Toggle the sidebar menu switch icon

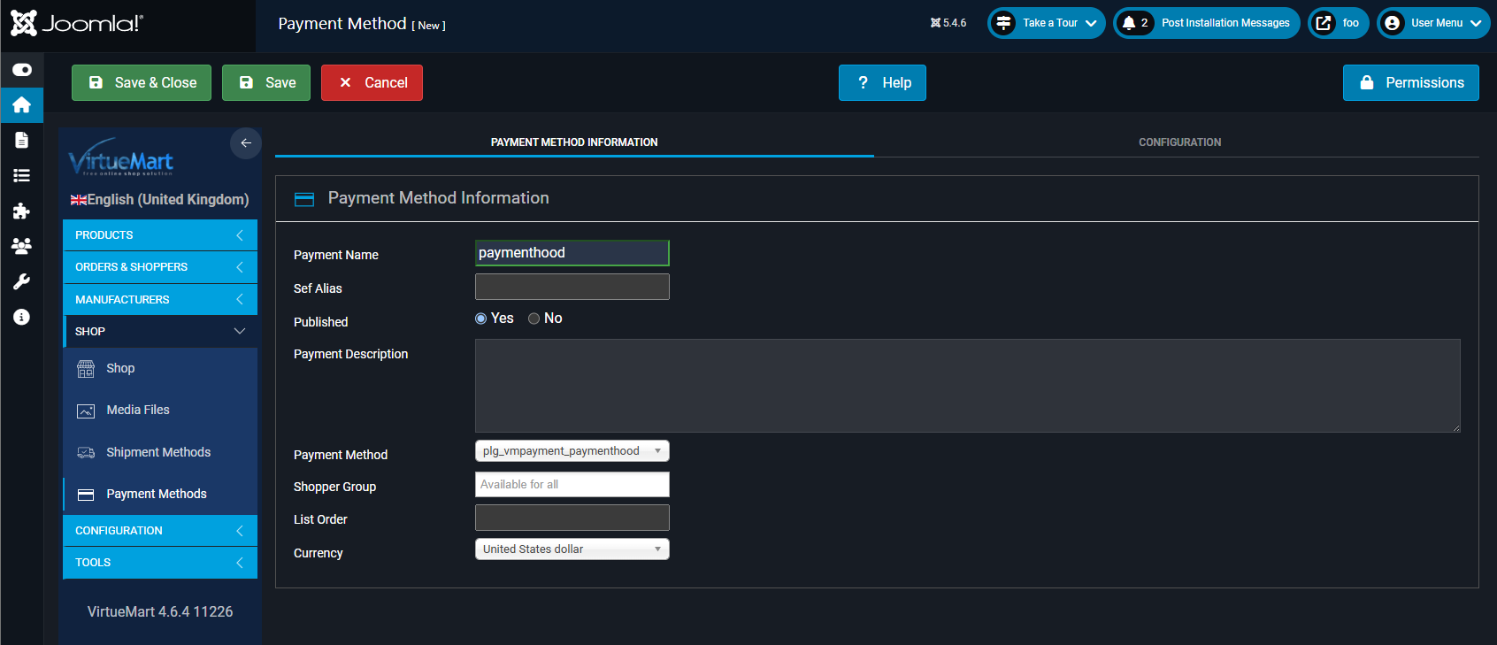tap(22, 69)
